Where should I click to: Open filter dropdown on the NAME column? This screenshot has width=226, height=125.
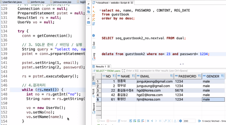[x=133, y=76]
